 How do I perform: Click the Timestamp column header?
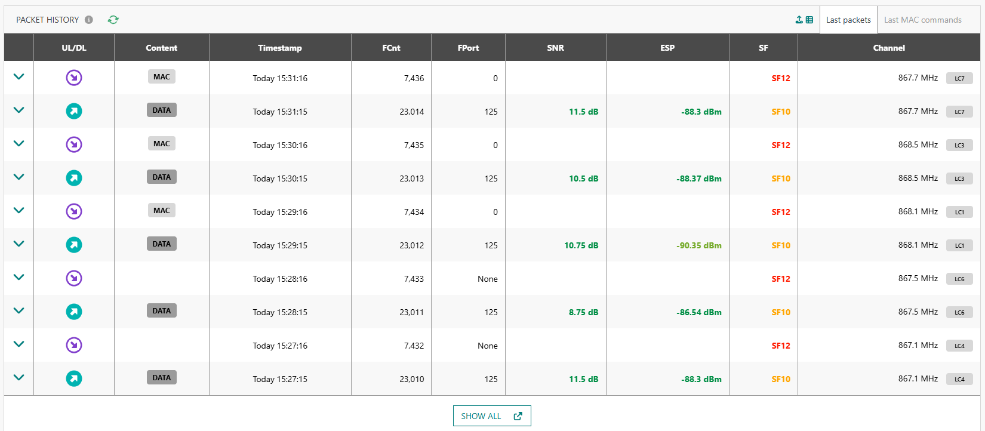coord(279,48)
